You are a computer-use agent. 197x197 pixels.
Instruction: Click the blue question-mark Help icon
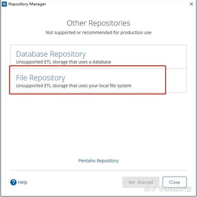coord(13,182)
